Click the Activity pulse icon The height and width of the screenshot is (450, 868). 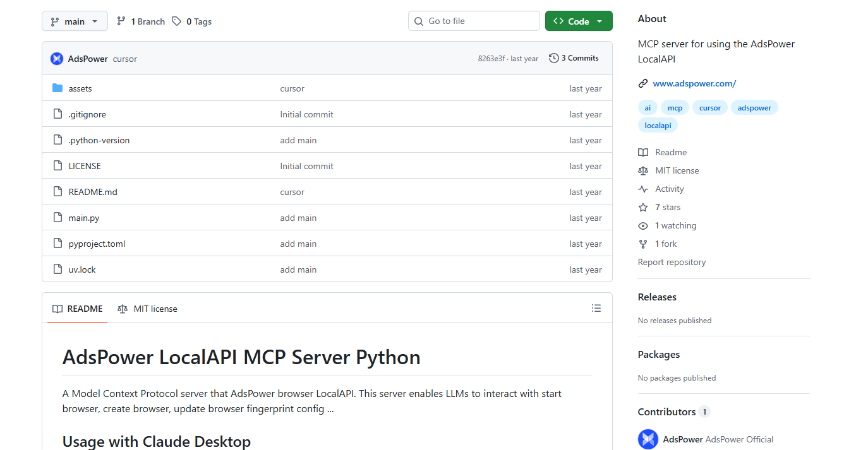(x=643, y=189)
